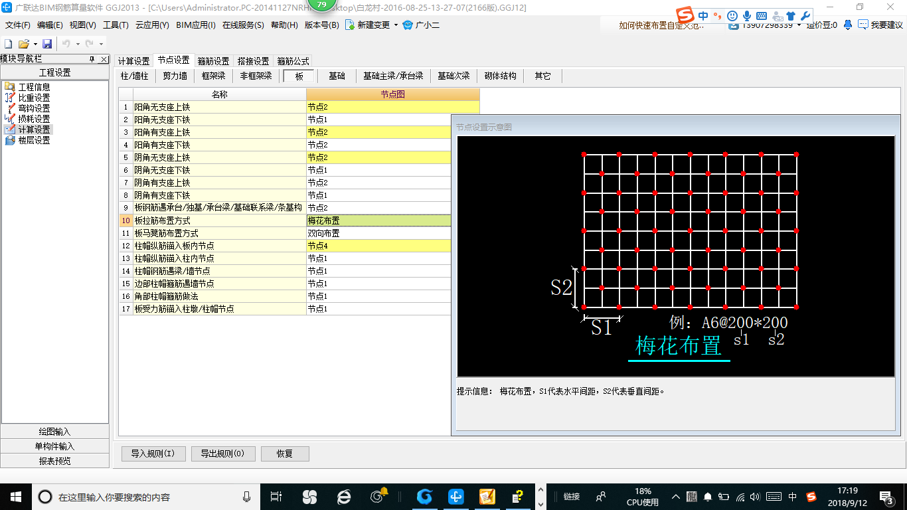Open the 文件(F) menu
The image size is (907, 510).
point(18,25)
